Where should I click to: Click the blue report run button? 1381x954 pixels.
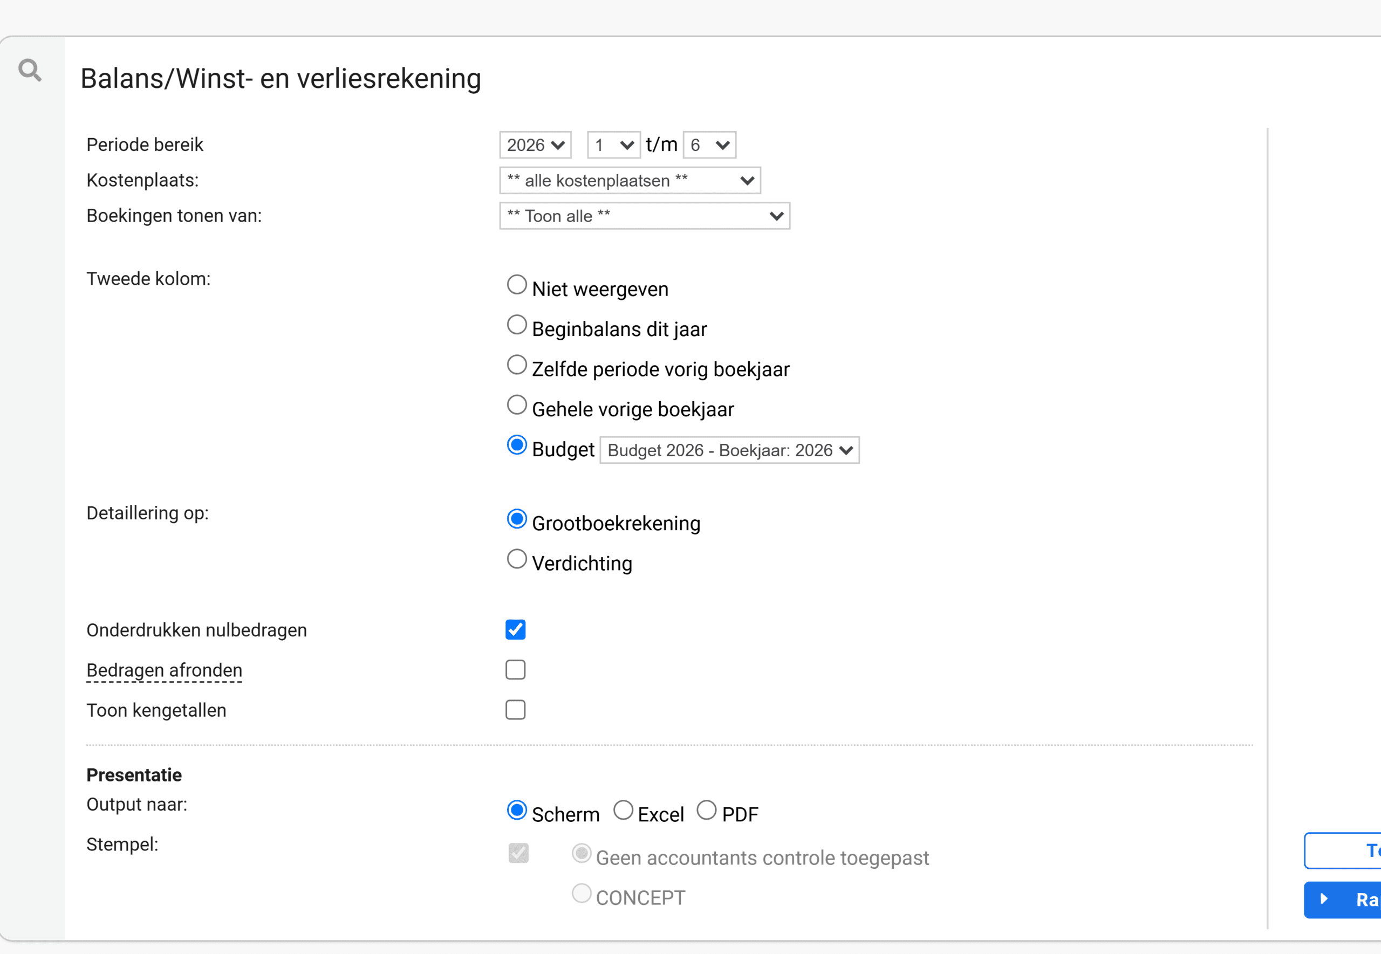click(x=1343, y=900)
